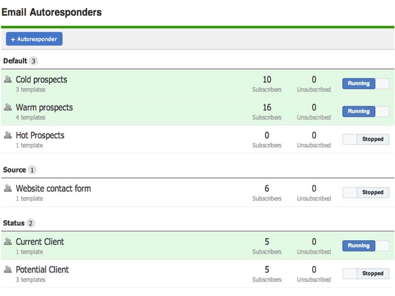Image resolution: width=395 pixels, height=296 pixels.
Task: Open the Warm prospects autoresponder
Action: [44, 107]
